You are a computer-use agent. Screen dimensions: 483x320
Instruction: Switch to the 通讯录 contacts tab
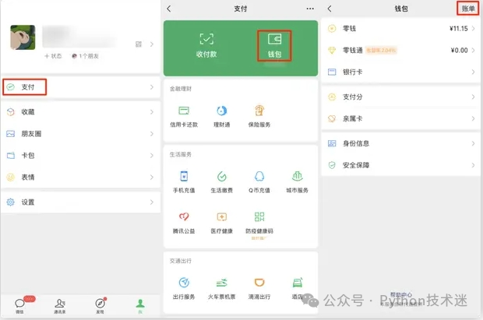click(x=60, y=306)
